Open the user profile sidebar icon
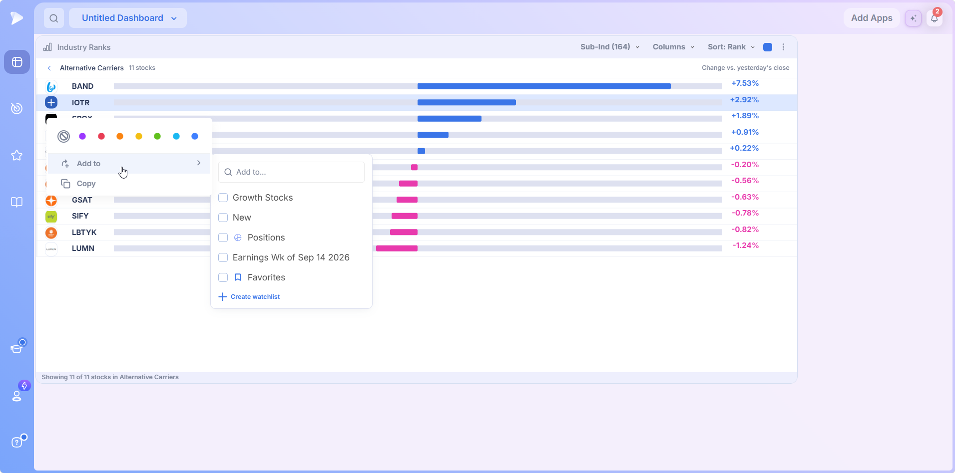 coord(17,395)
